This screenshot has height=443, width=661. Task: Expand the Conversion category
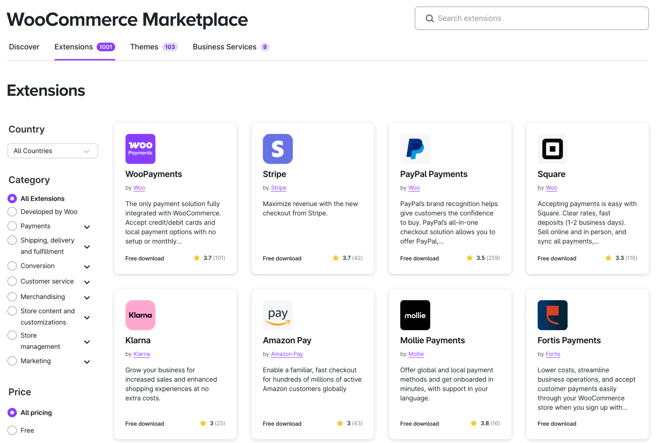(x=87, y=266)
